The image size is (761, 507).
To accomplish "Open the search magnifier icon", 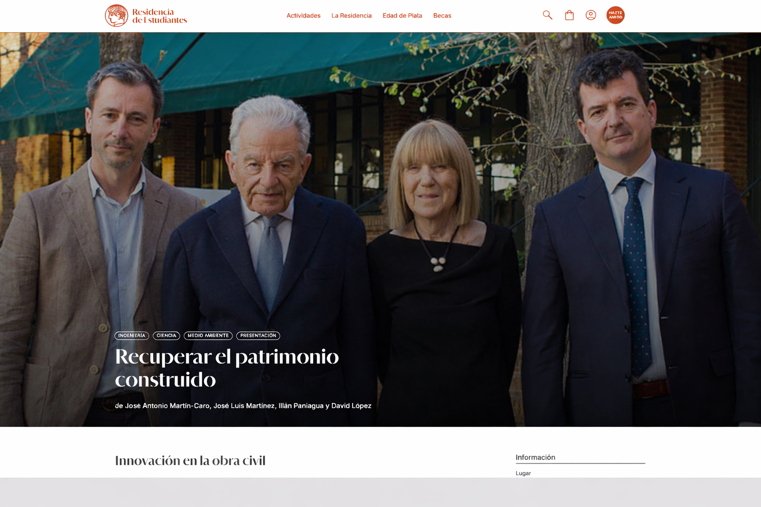I will (547, 15).
